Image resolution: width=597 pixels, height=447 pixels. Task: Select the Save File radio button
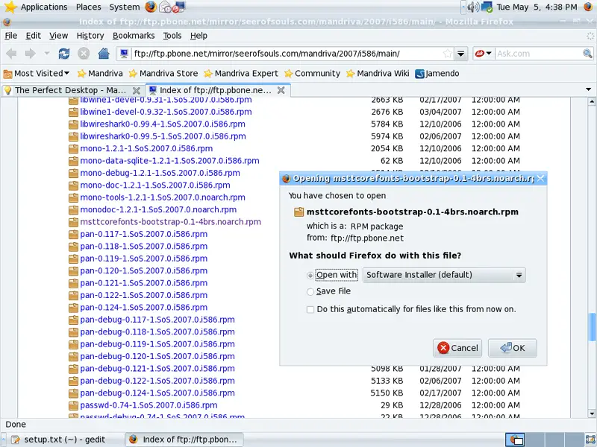310,291
